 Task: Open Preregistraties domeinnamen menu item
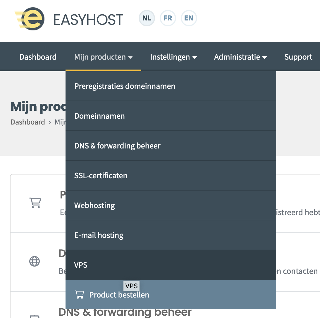click(125, 86)
